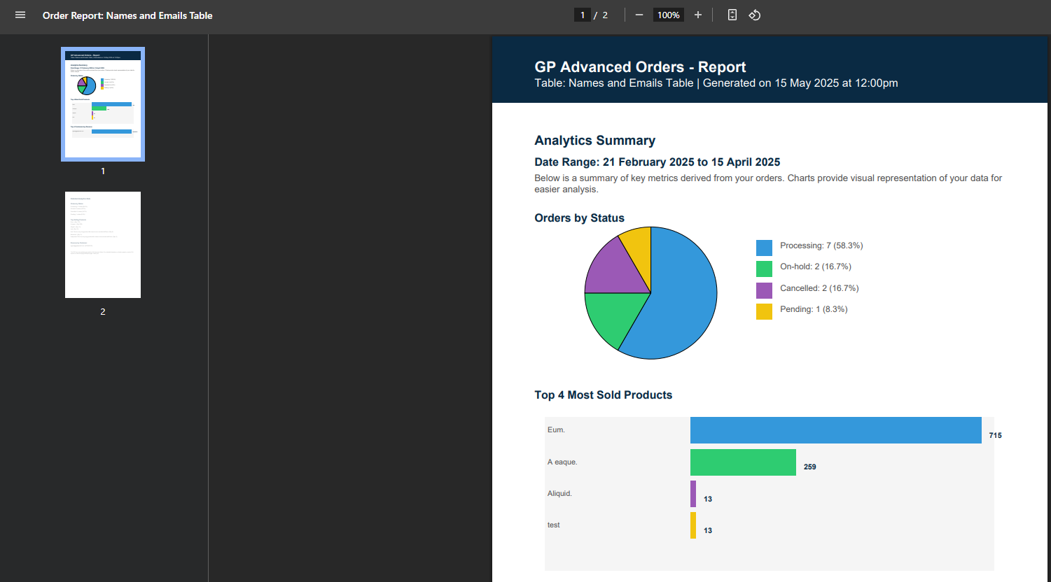Click the "On-hold: 2 (16.7%)" legend text
The width and height of the screenshot is (1051, 582).
coord(816,267)
